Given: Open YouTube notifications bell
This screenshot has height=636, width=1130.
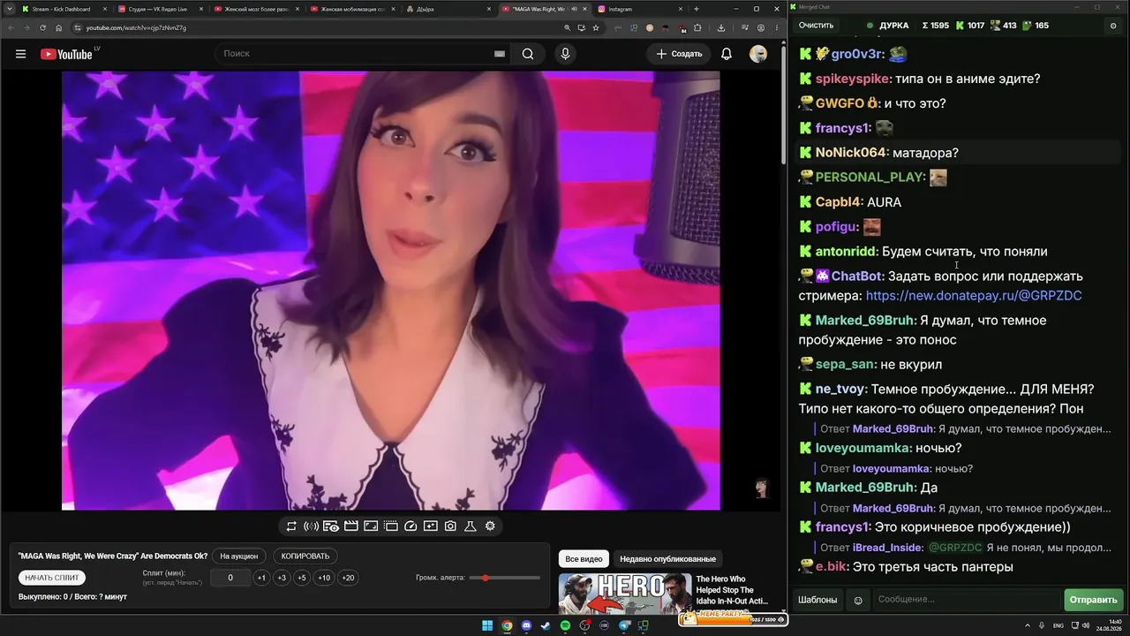Looking at the screenshot, I should click(727, 54).
